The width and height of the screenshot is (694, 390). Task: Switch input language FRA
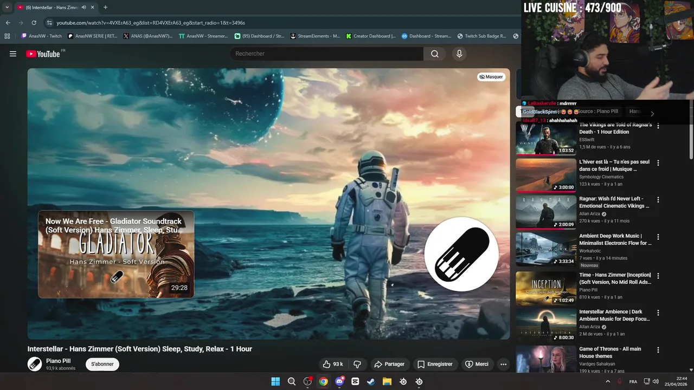[633, 381]
